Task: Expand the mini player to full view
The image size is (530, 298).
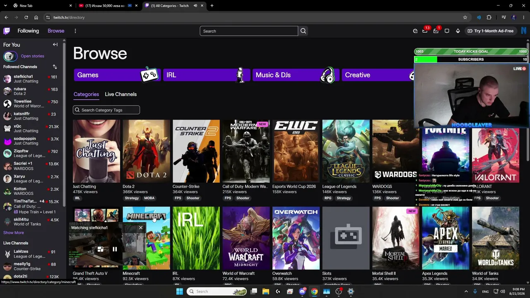Action: point(100,249)
